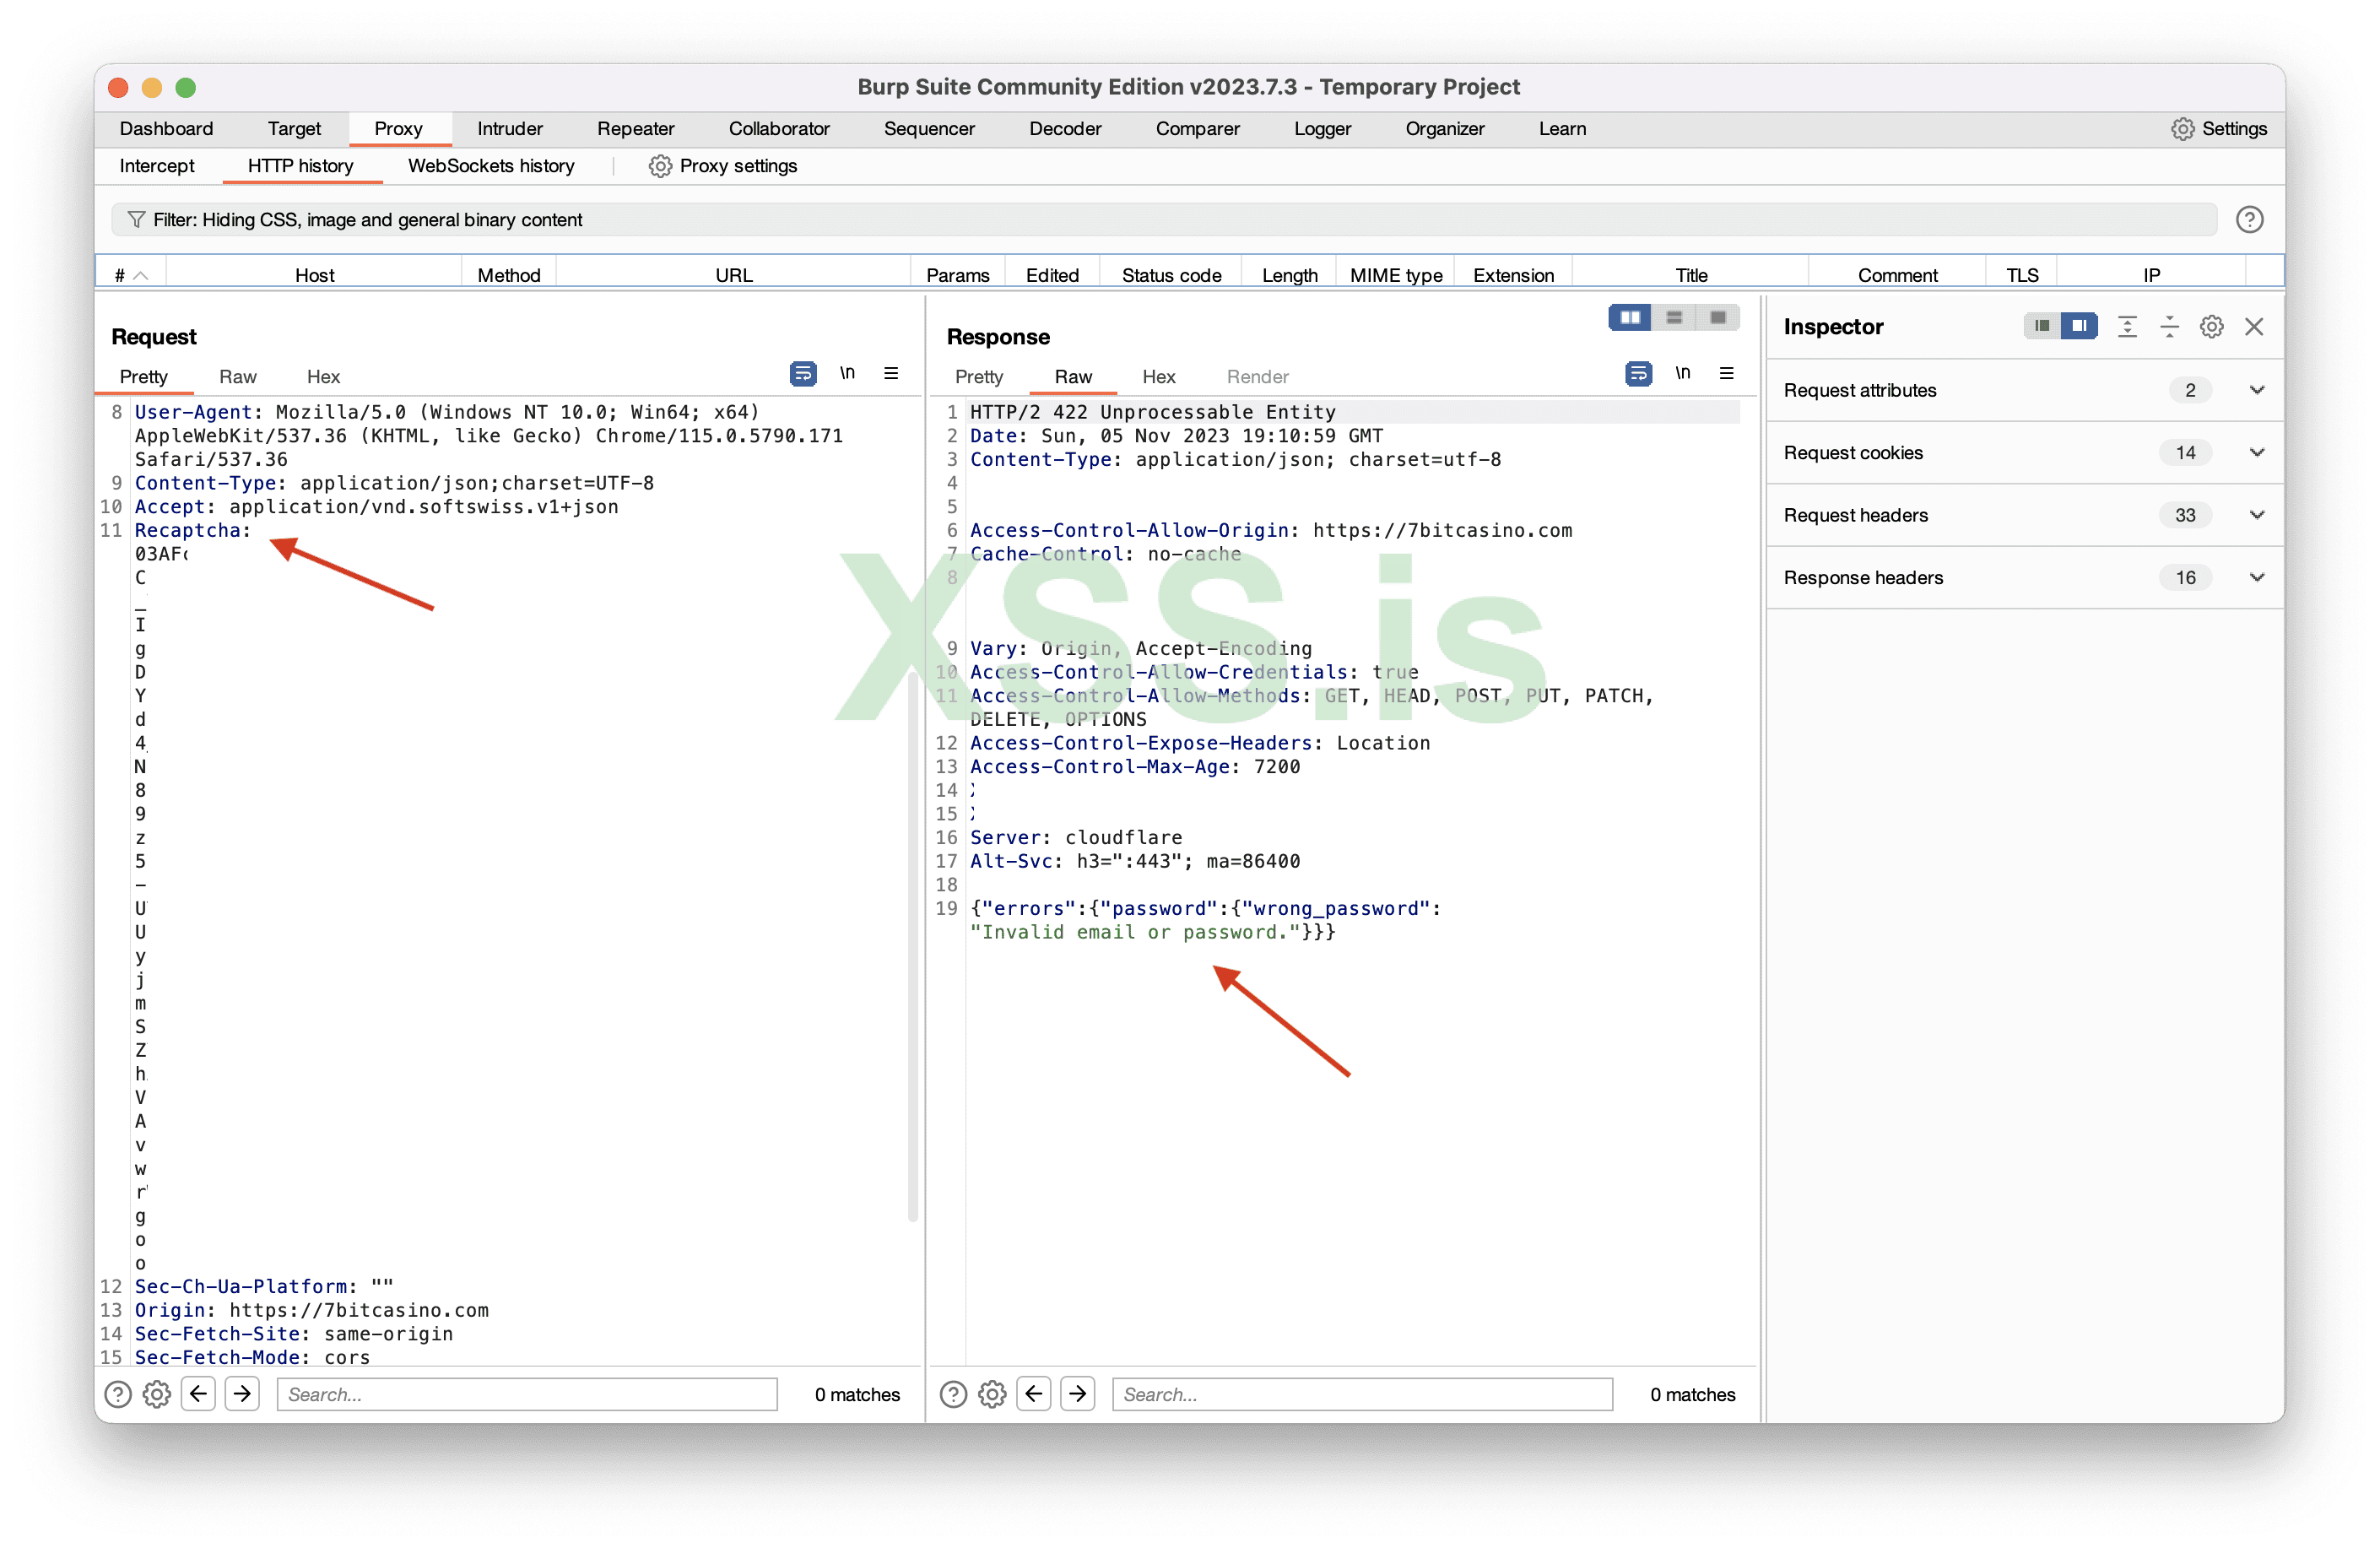Select stacked horizontal layout icon
The height and width of the screenshot is (1548, 2380).
pyautogui.click(x=1674, y=318)
